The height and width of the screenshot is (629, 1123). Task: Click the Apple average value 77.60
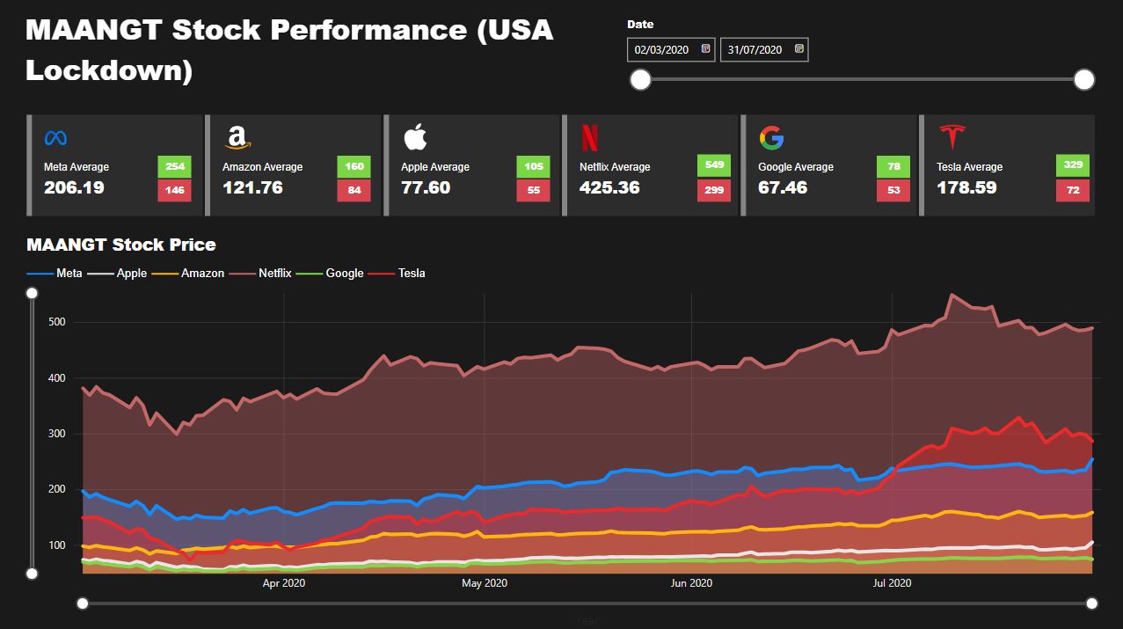tap(426, 187)
